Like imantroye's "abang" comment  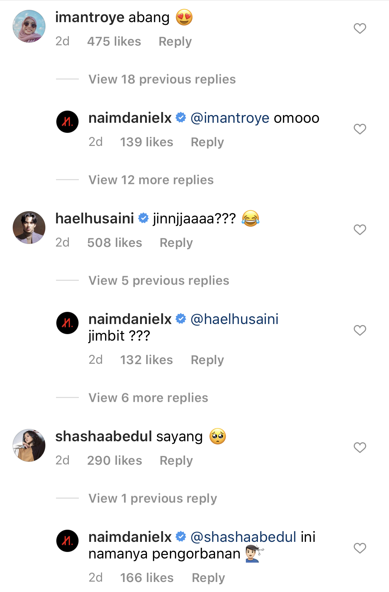pos(360,28)
